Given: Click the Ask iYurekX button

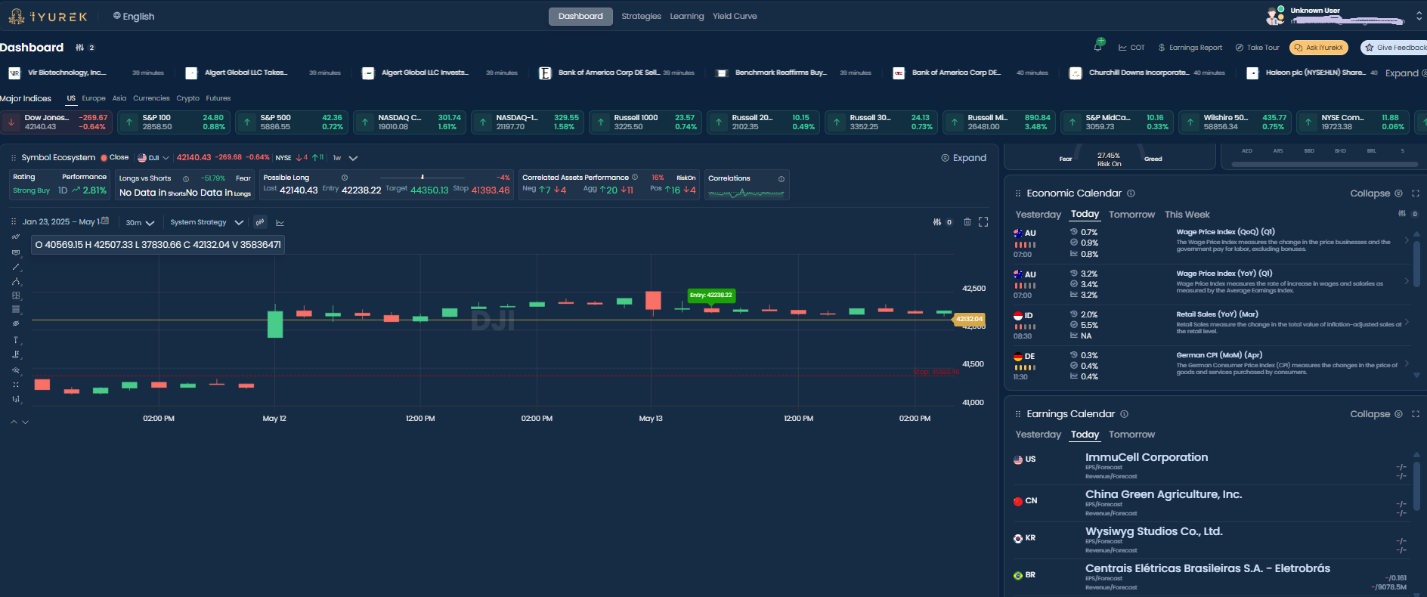Looking at the screenshot, I should pos(1319,48).
